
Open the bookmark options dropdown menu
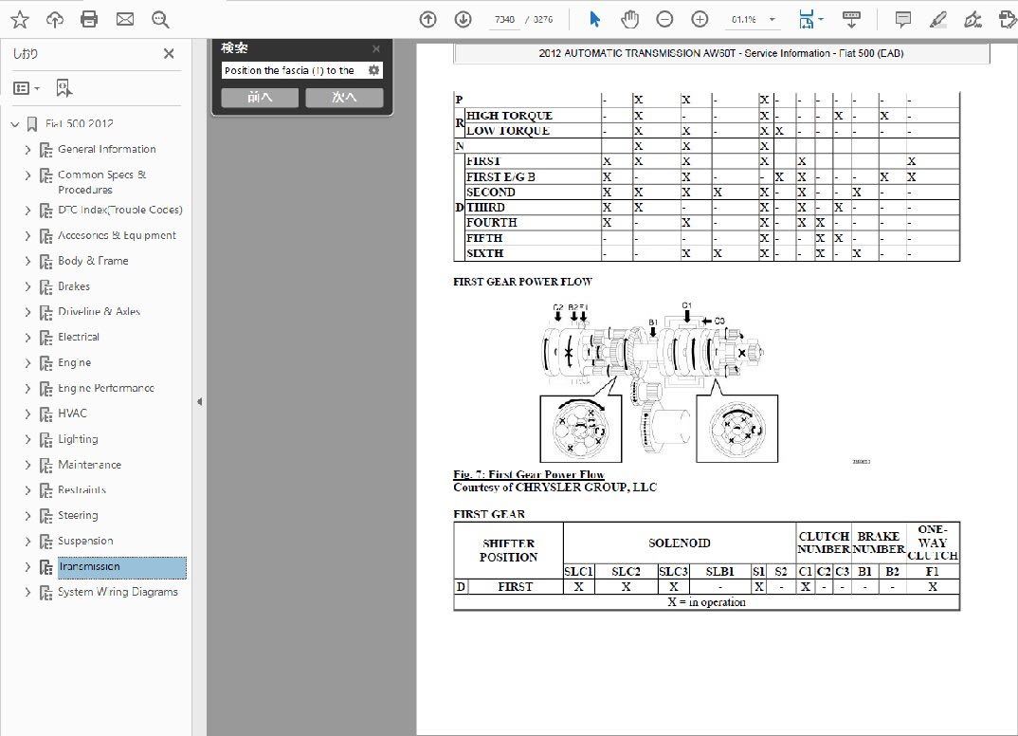point(27,88)
